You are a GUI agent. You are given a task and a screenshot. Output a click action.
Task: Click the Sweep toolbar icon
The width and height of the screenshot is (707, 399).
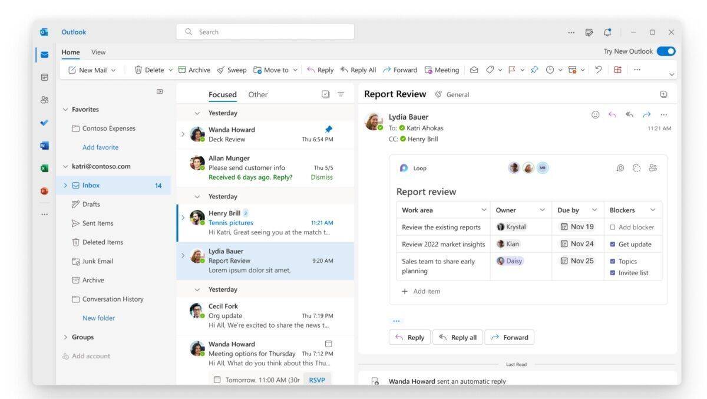tap(231, 70)
